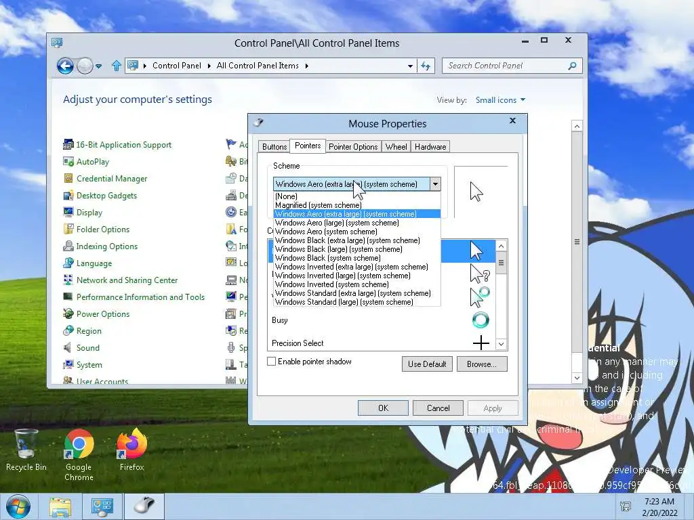694x520 pixels.
Task: Expand the address bar history dropdown
Action: 410,66
